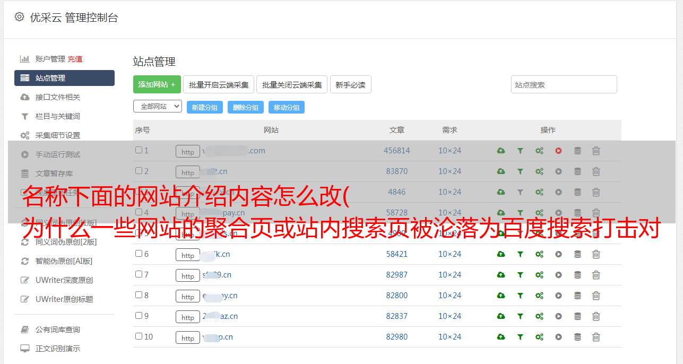Click the 新建分组 button
Image resolution: width=683 pixels, height=364 pixels.
point(205,107)
